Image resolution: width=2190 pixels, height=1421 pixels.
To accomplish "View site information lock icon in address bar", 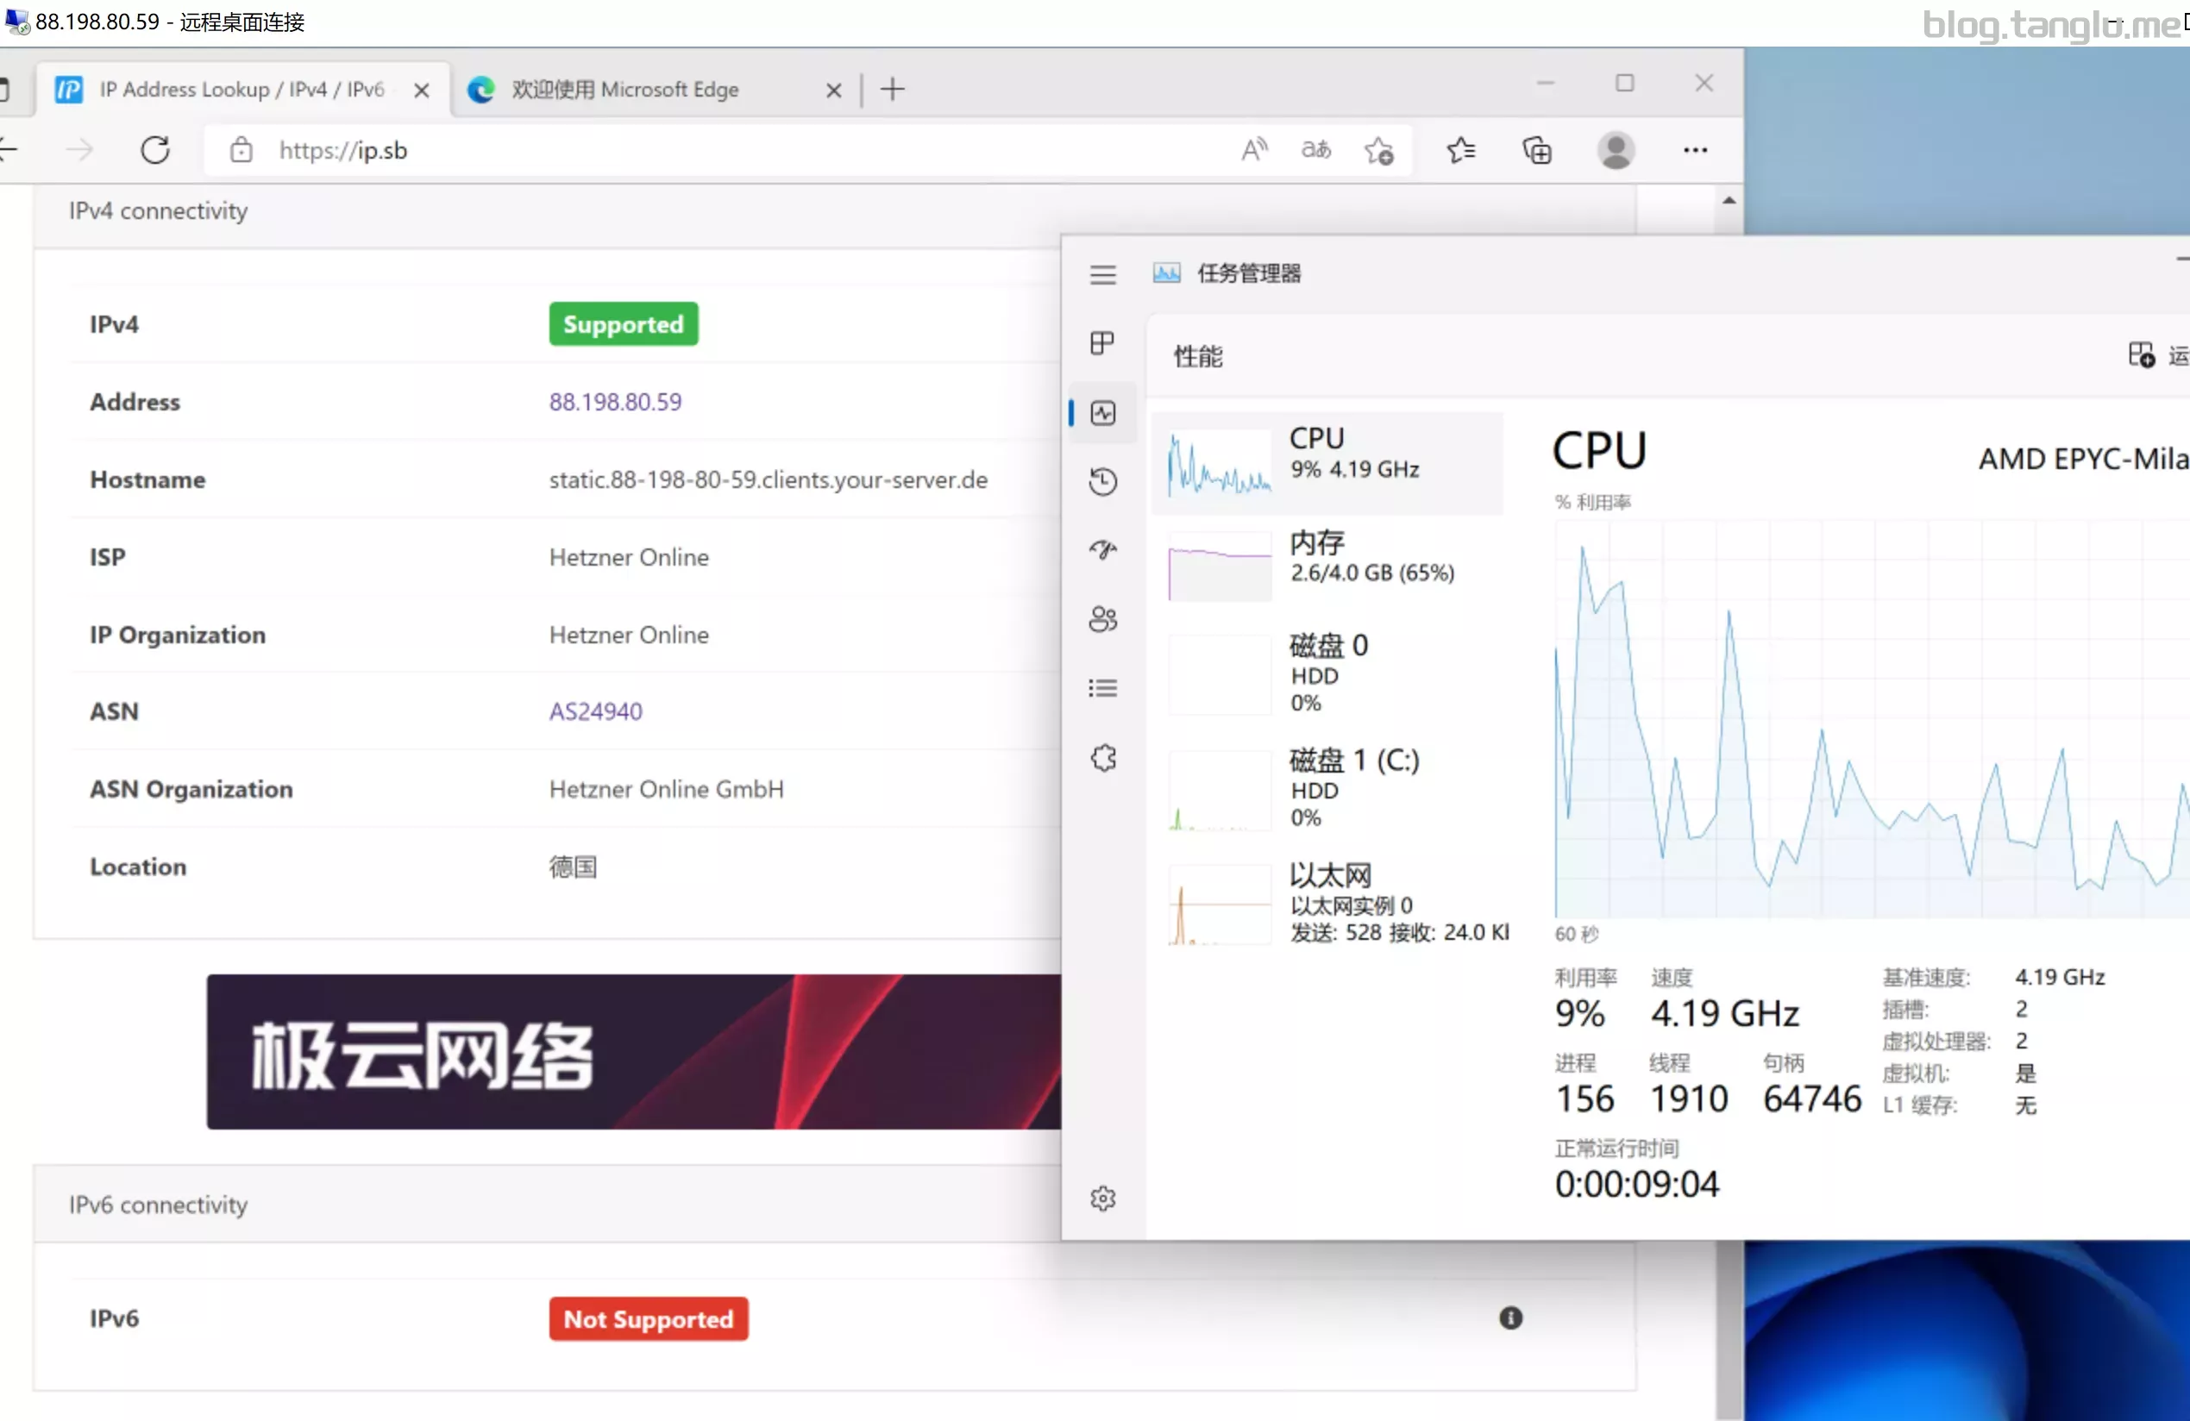I will coord(242,150).
